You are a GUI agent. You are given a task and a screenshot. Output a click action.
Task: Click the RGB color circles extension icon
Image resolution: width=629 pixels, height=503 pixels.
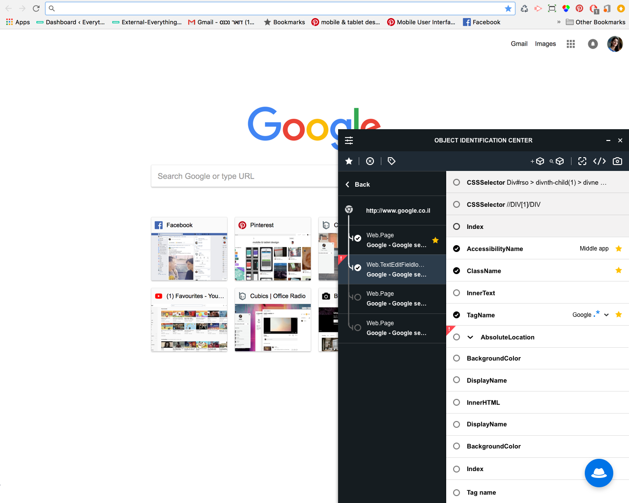tap(566, 8)
